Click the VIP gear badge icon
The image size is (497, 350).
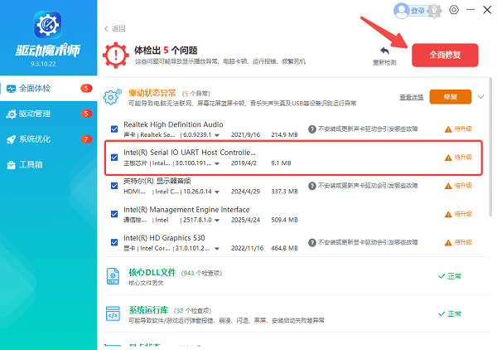click(x=435, y=11)
